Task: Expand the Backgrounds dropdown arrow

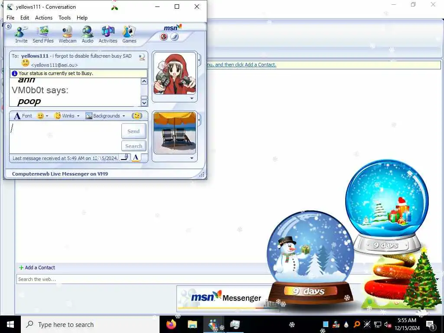Action: pos(124,116)
